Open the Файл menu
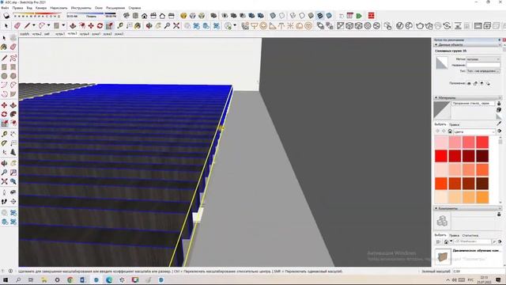This screenshot has height=285, width=506. point(5,8)
